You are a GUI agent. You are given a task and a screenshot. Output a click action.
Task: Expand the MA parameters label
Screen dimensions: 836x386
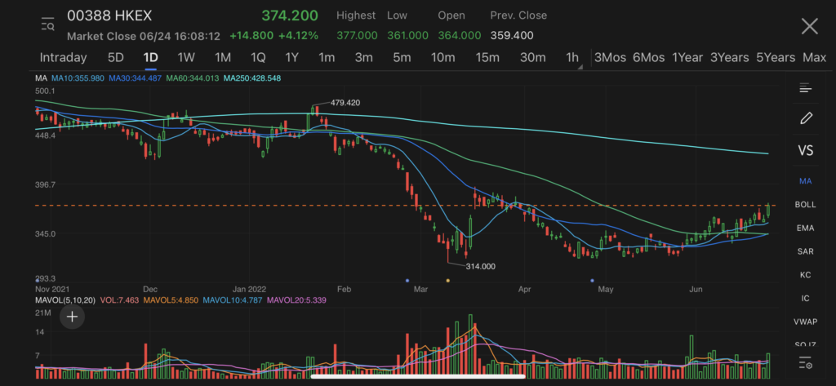tap(41, 78)
